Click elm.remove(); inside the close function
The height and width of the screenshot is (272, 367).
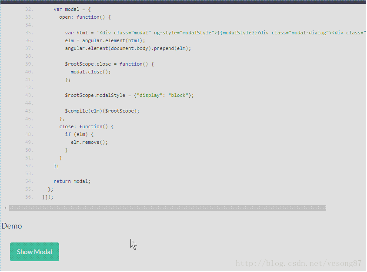pos(90,142)
